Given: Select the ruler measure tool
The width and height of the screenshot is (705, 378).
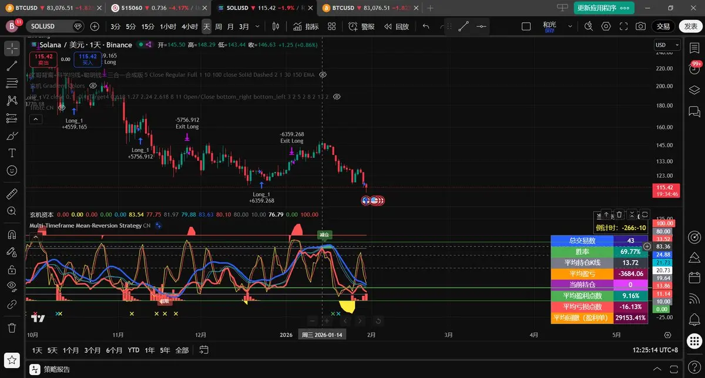Looking at the screenshot, I should 12,193.
